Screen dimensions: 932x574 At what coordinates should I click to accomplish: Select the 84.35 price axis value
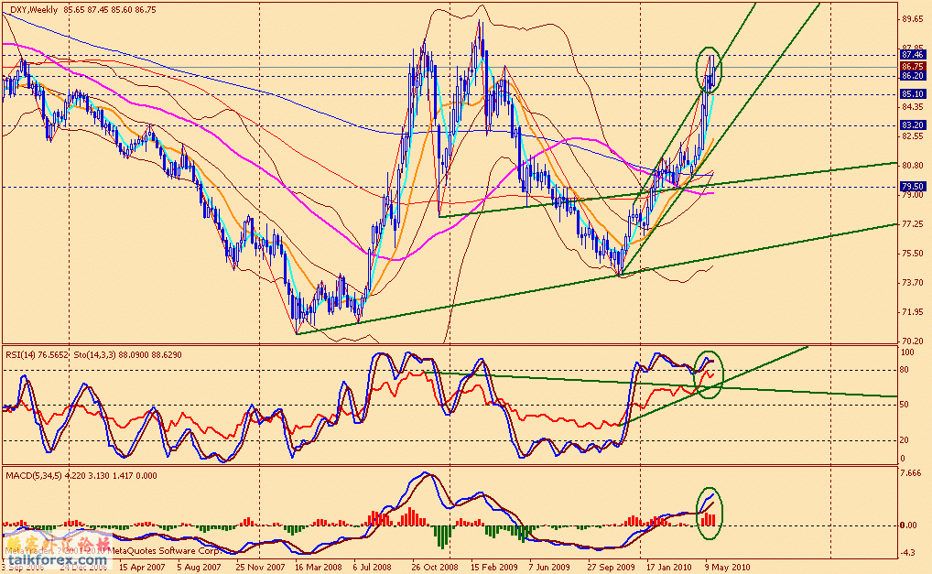click(913, 107)
